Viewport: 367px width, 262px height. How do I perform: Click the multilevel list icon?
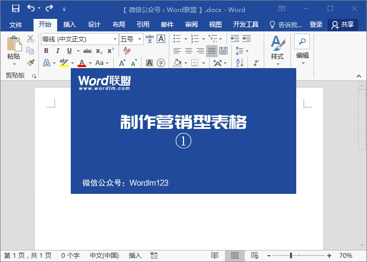click(x=213, y=39)
